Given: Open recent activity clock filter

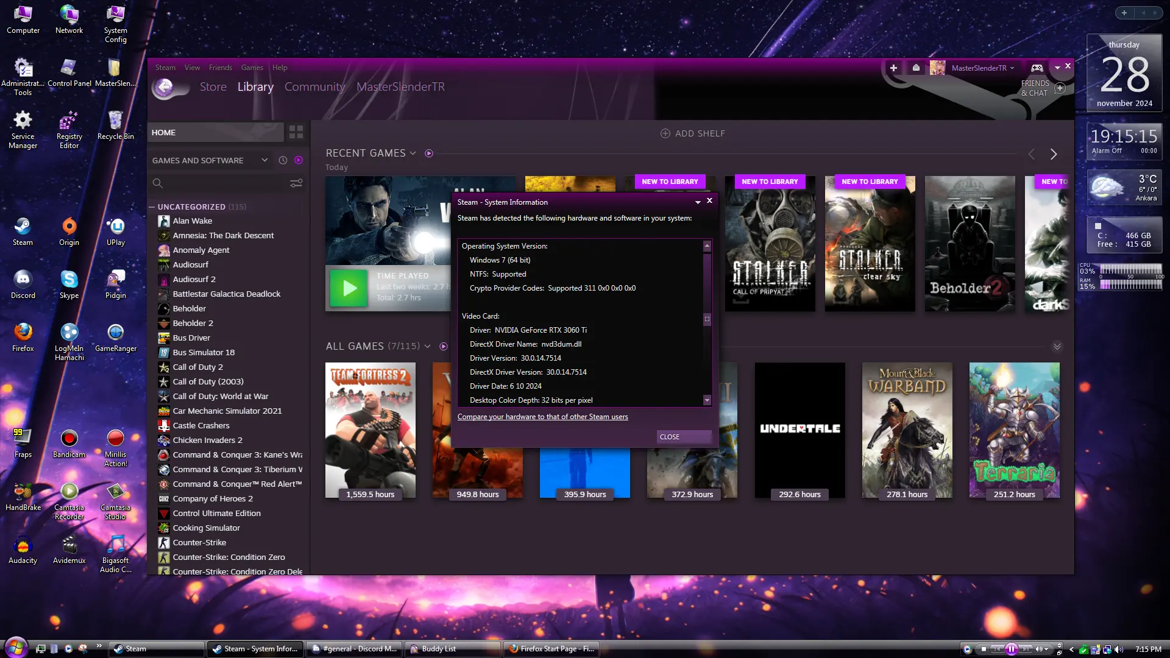Looking at the screenshot, I should pyautogui.click(x=283, y=160).
